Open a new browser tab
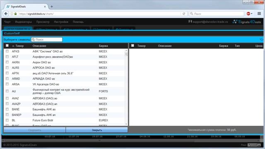The width and height of the screenshot is (265, 149). click(x=52, y=7)
